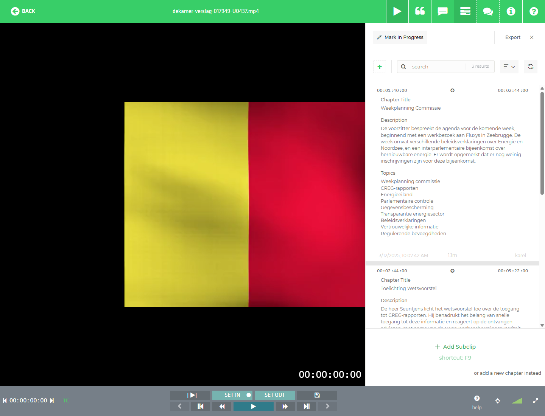Focus the chapter search field
This screenshot has height=416, width=545.
point(438,67)
